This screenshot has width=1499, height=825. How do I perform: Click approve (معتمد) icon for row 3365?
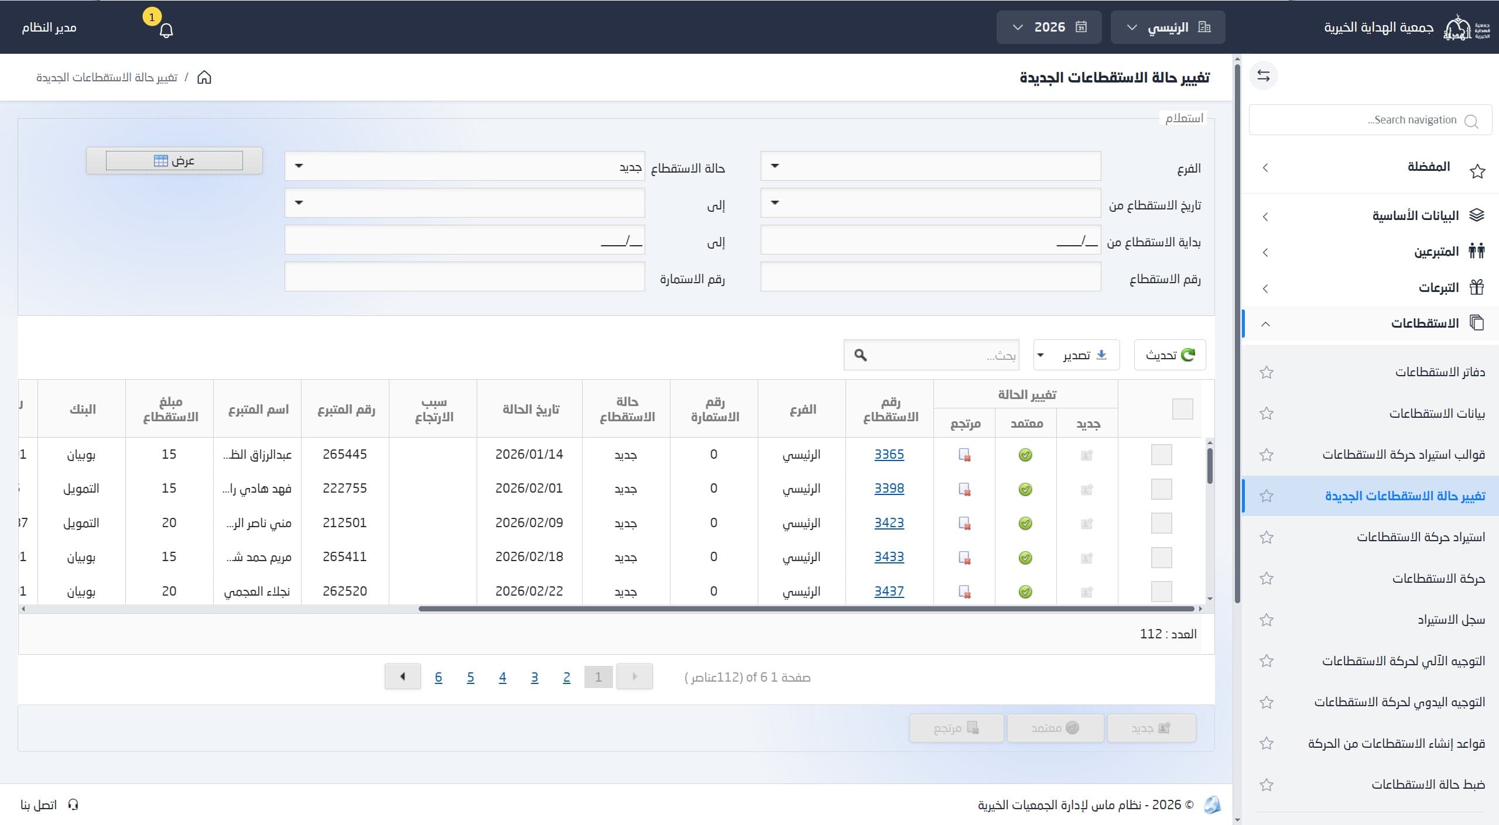tap(1025, 455)
